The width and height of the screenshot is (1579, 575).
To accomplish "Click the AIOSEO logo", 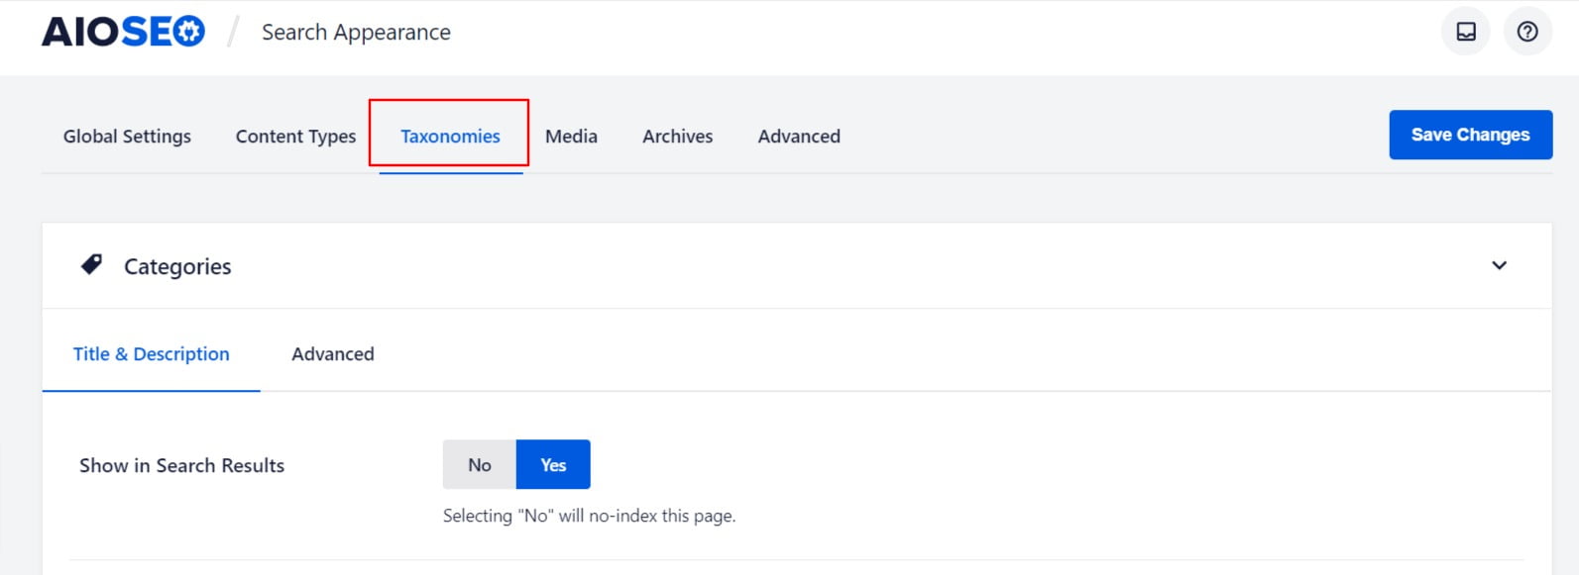I will [x=123, y=32].
